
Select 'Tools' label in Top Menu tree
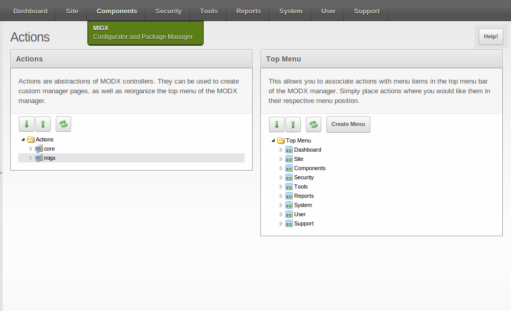tap(301, 186)
